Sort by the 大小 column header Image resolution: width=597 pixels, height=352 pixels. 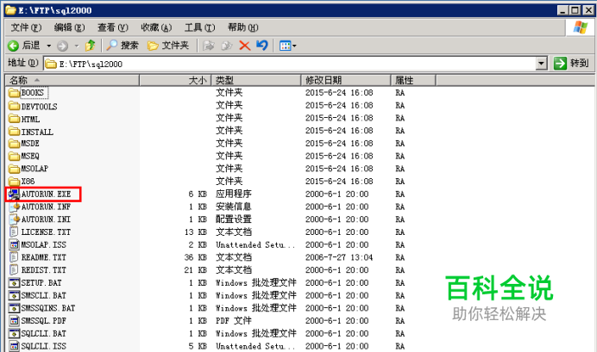coord(175,80)
